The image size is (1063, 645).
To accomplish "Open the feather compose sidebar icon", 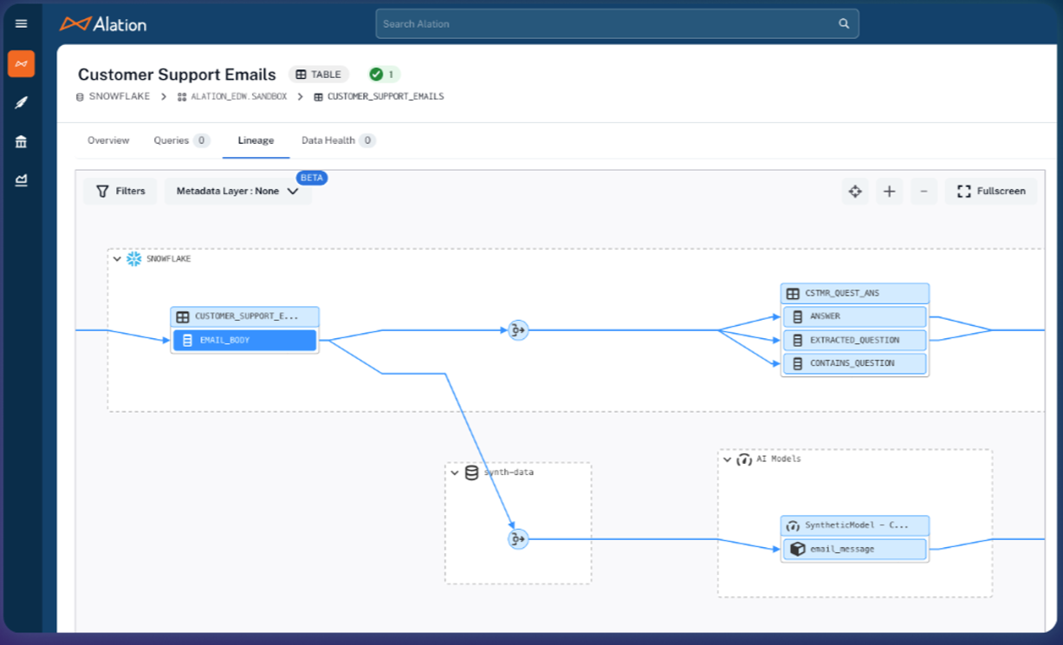I will (x=22, y=102).
